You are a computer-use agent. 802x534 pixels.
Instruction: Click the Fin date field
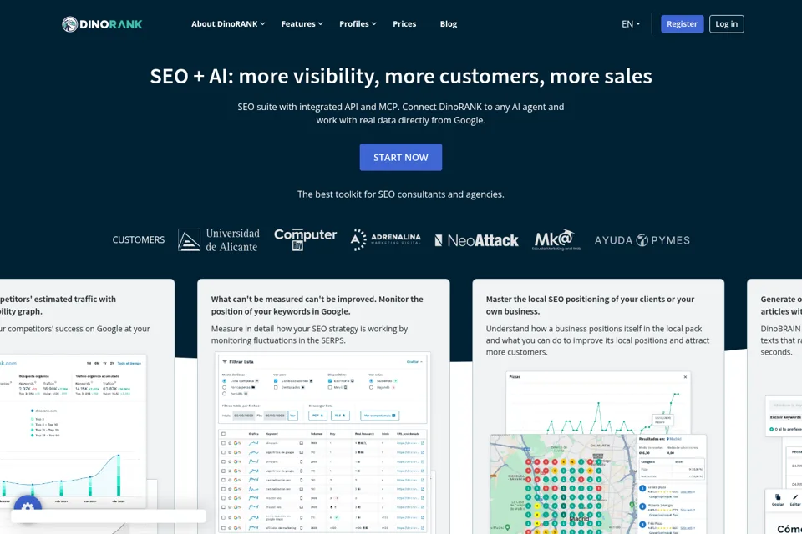click(x=275, y=416)
